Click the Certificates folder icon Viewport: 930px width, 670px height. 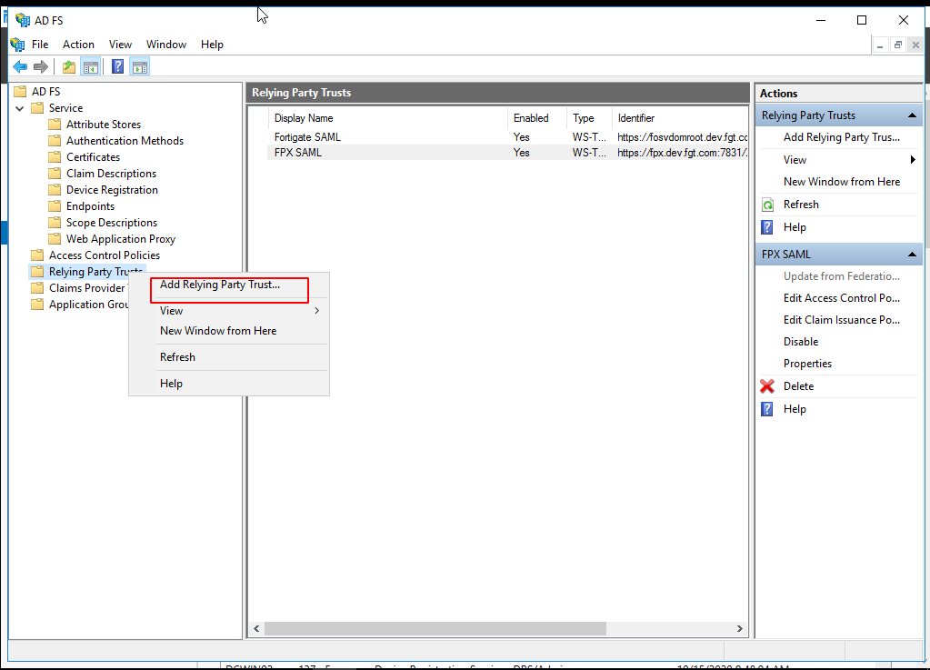[x=55, y=157]
